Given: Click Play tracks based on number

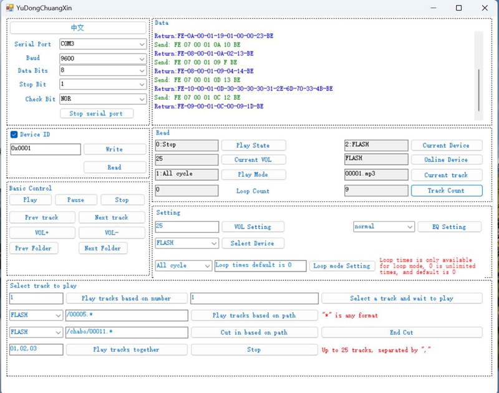Looking at the screenshot, I should point(127,298).
